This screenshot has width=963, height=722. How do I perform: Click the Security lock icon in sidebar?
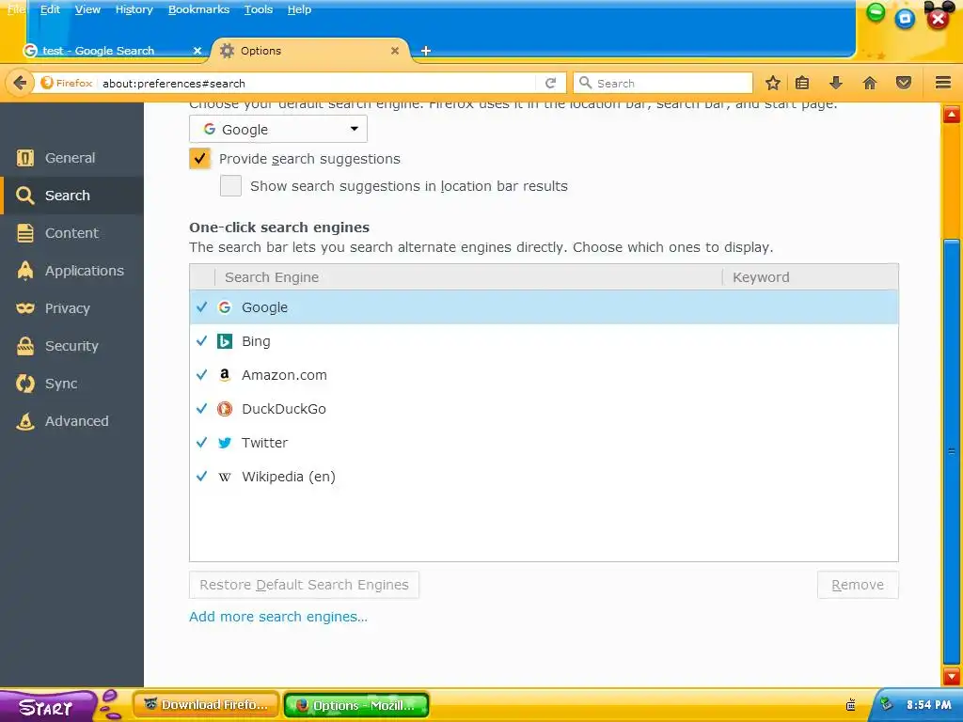[x=25, y=346]
